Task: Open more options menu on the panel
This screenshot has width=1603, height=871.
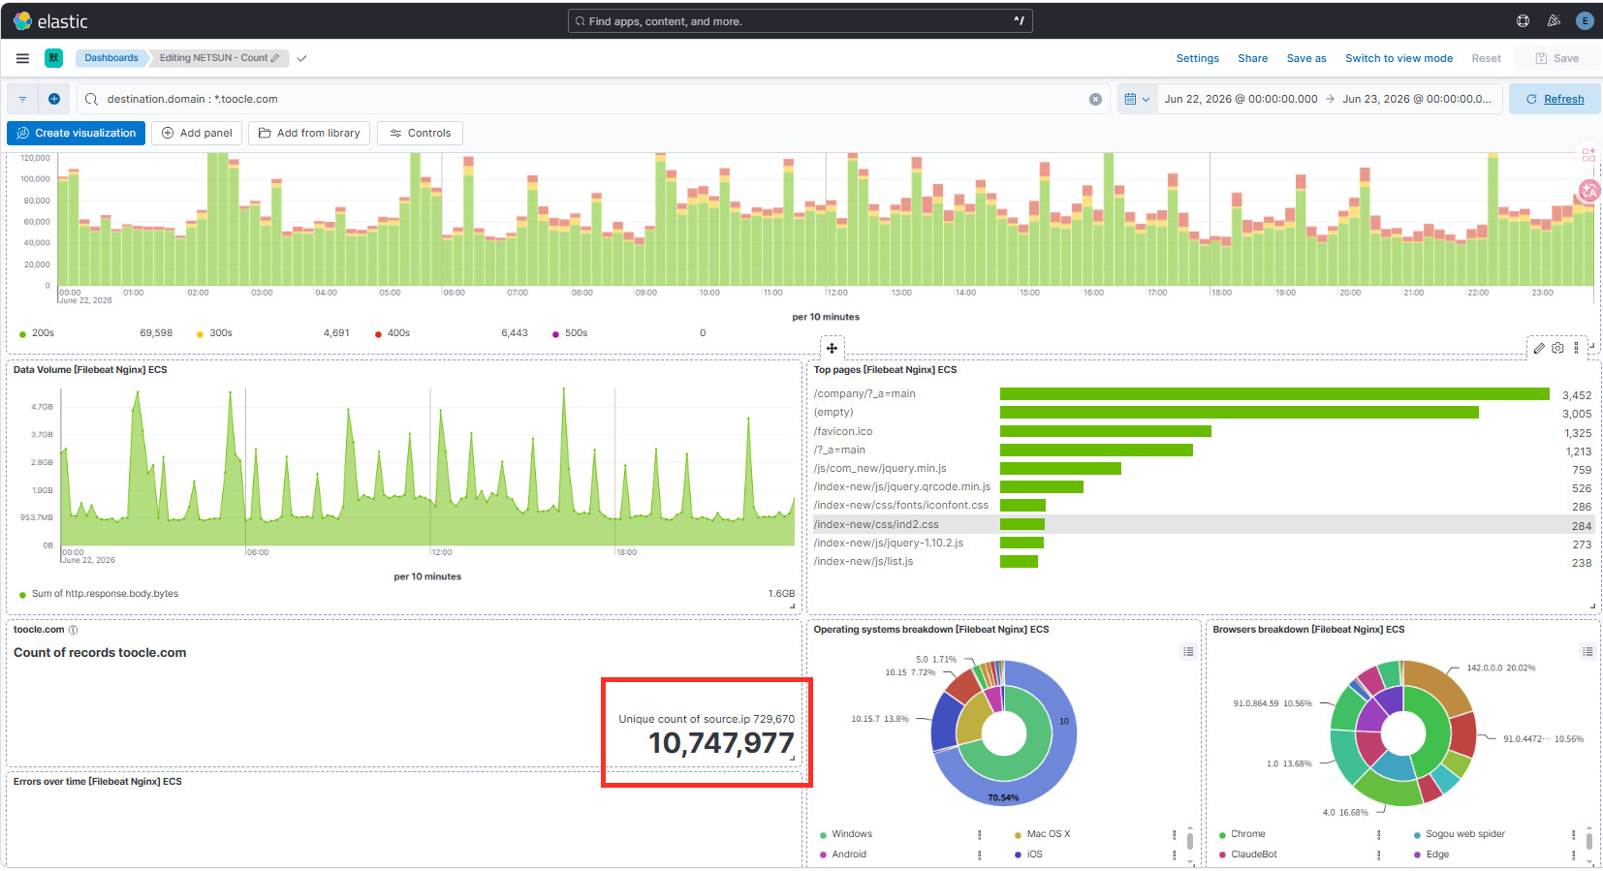Action: [1576, 348]
